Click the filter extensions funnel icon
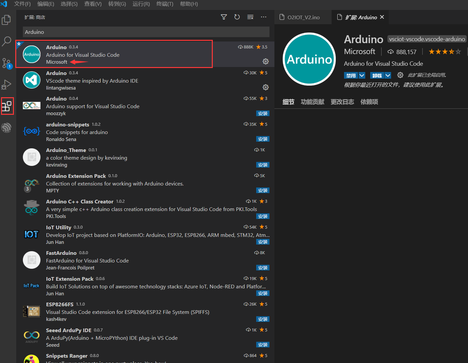The width and height of the screenshot is (468, 363). coord(224,17)
